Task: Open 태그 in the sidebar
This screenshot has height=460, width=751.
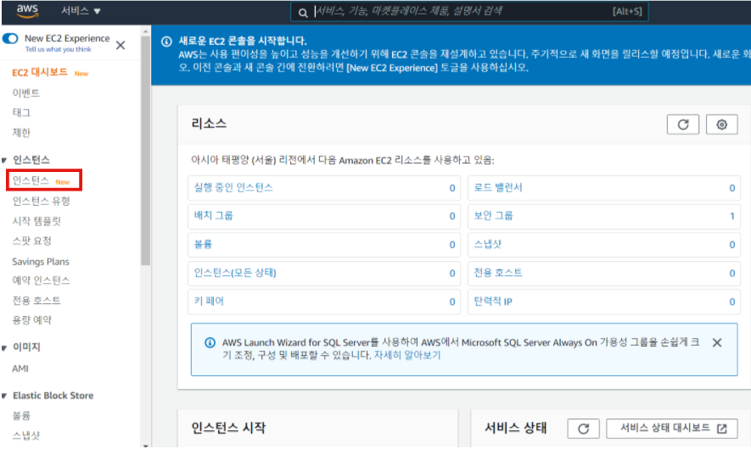Action: [21, 113]
